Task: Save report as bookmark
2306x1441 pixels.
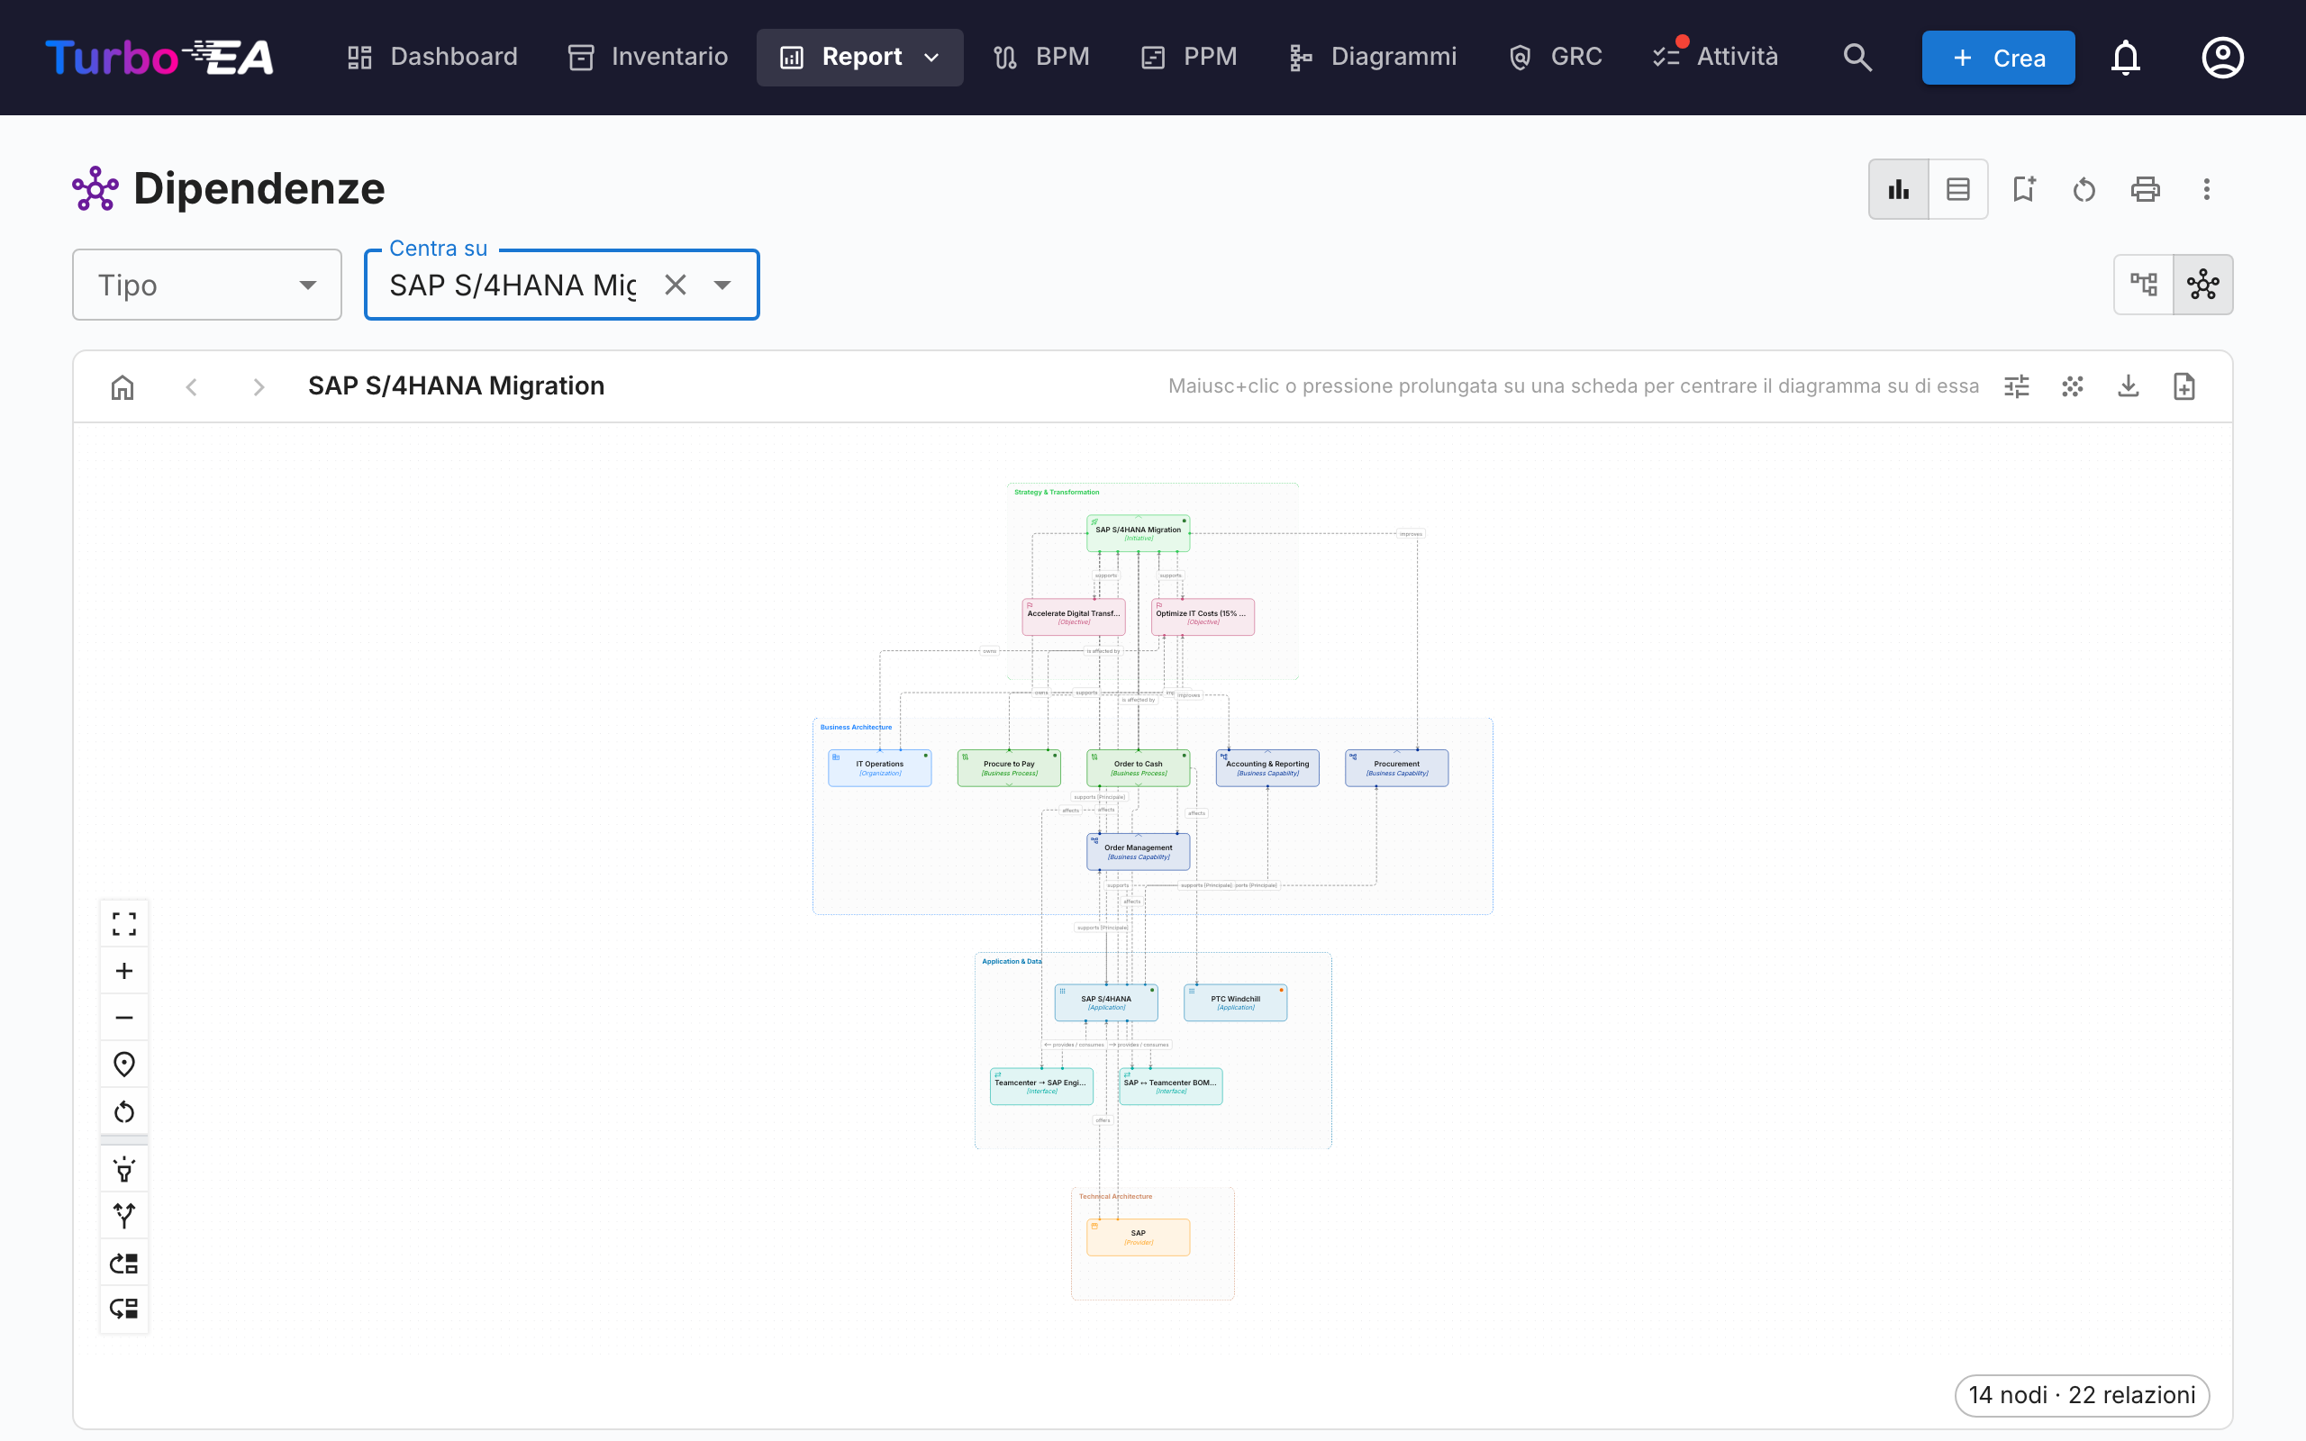Action: (x=2023, y=189)
